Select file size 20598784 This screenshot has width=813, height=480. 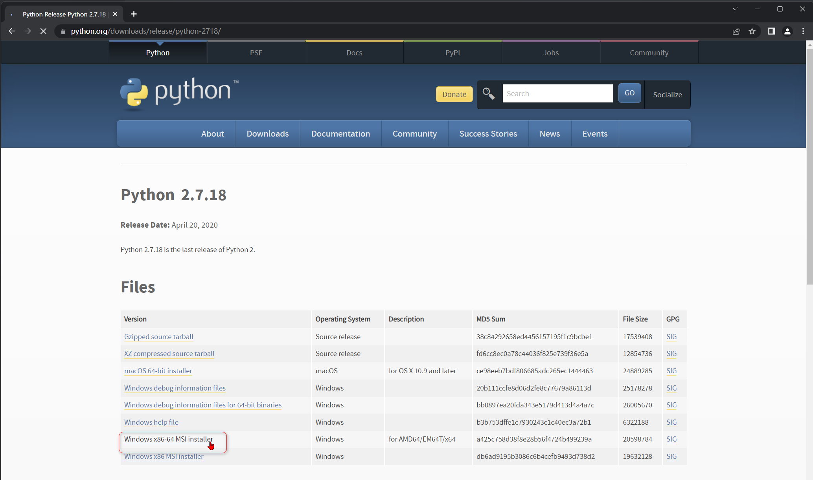coord(637,439)
